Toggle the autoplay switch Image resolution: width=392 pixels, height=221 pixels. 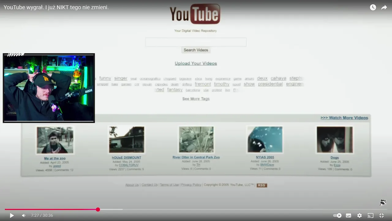click(x=337, y=215)
